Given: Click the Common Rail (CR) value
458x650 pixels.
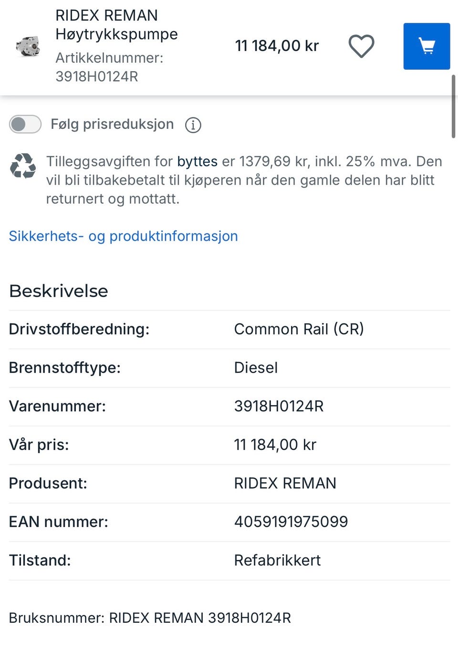Looking at the screenshot, I should (x=299, y=329).
